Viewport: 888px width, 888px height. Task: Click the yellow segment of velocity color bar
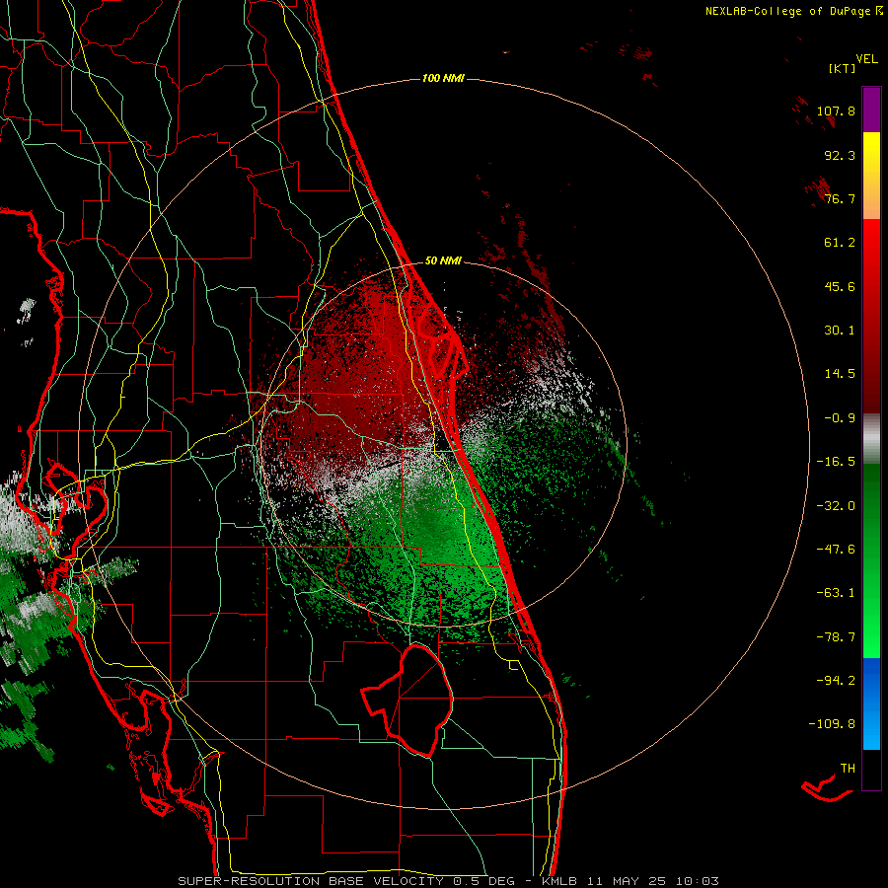(x=871, y=176)
